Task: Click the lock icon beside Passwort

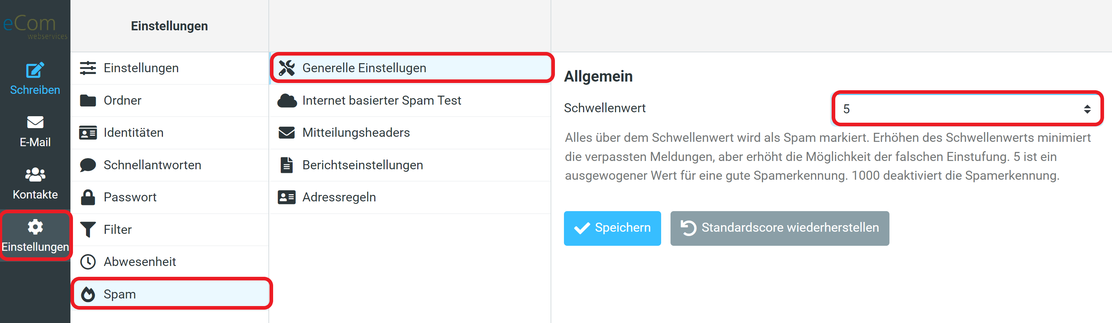Action: pos(88,197)
